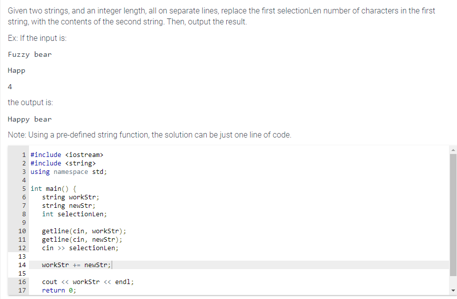
Task: Click the code editor vertical scrollbar thumb
Action: (x=453, y=215)
